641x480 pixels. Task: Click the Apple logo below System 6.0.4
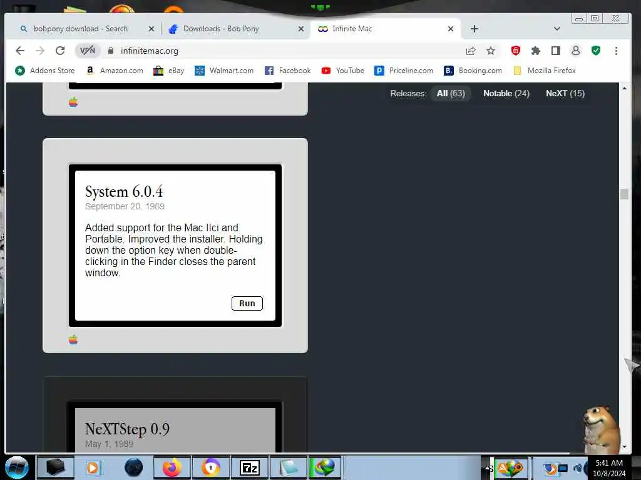coord(73,339)
